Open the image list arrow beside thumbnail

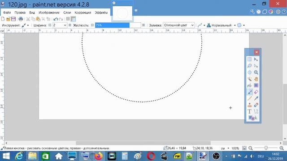pos(136,11)
